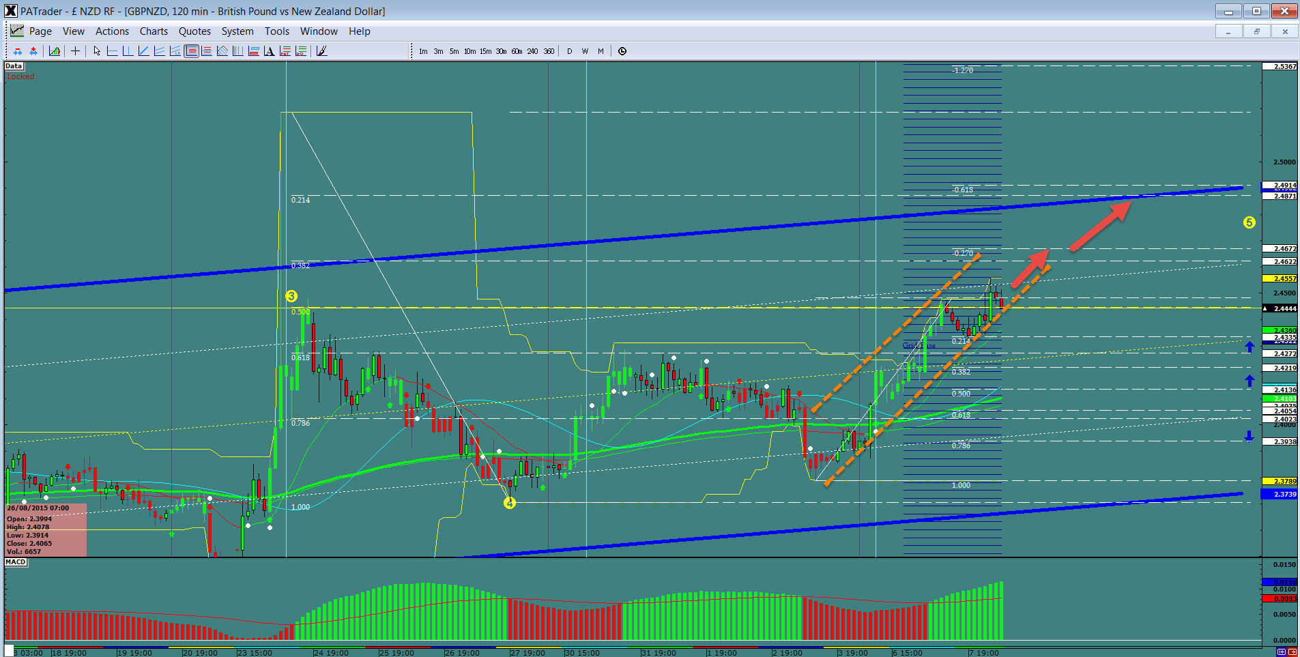Select the LR regression channel tool
The width and height of the screenshot is (1300, 657).
pyautogui.click(x=175, y=51)
